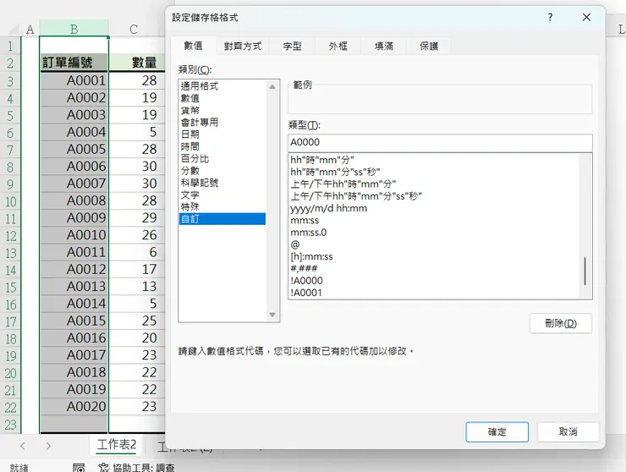
Task: Choose format 上午/下午hh"時"mm"分"
Action: pos(434,184)
